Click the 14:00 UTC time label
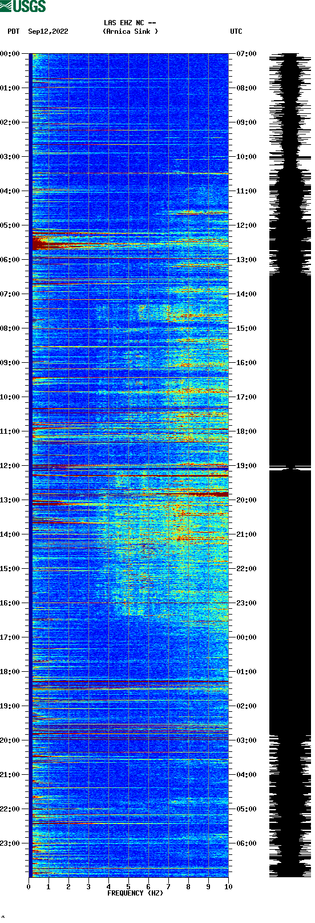This screenshot has width=315, height=923. point(247,294)
